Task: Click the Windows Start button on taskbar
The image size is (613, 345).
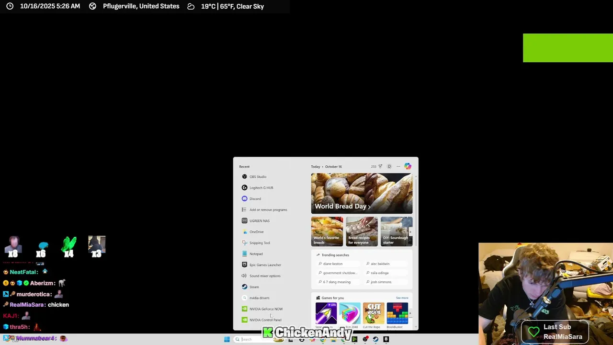Action: point(227,339)
